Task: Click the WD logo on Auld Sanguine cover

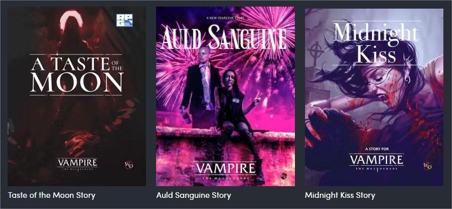Action: point(284,176)
